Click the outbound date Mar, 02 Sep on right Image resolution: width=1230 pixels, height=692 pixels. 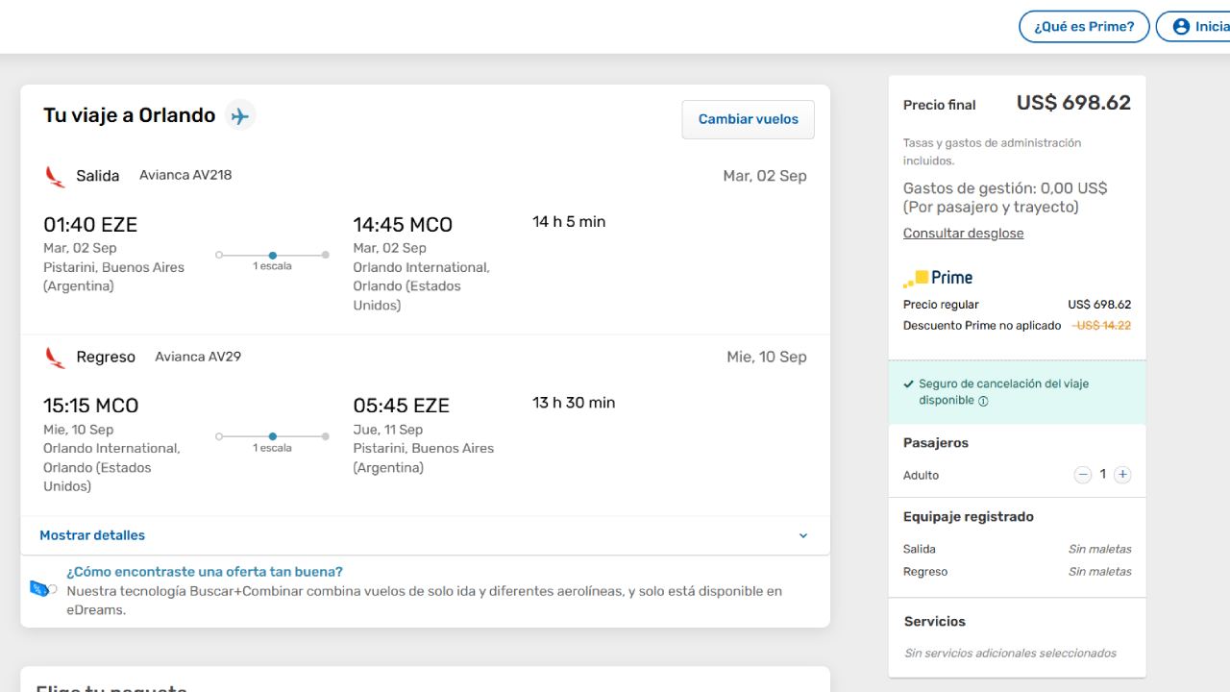[765, 176]
